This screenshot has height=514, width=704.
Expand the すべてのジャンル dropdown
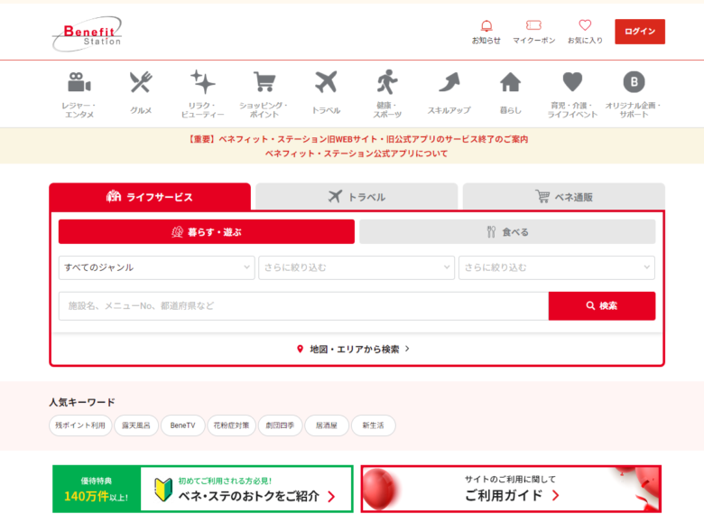tap(156, 267)
